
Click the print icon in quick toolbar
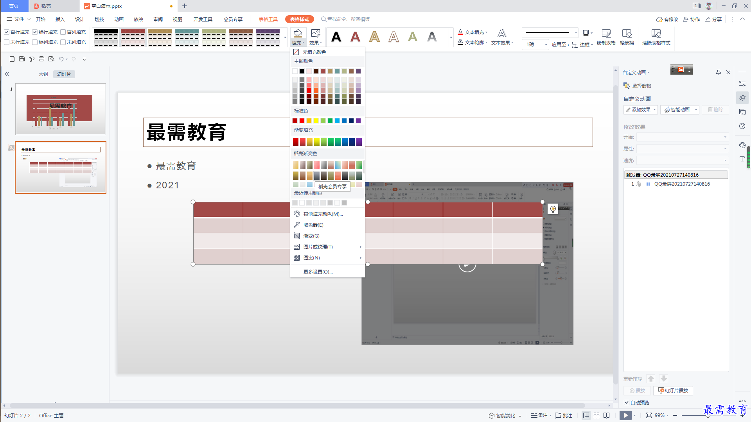click(41, 59)
